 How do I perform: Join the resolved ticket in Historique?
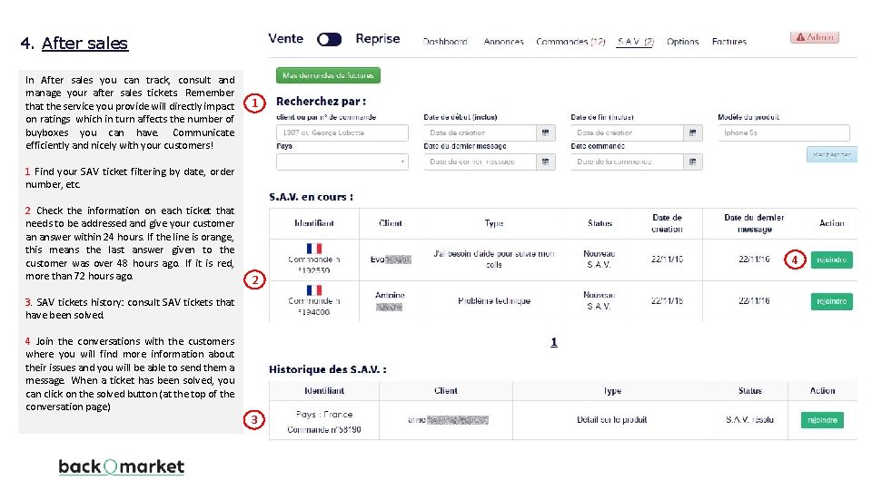822,420
